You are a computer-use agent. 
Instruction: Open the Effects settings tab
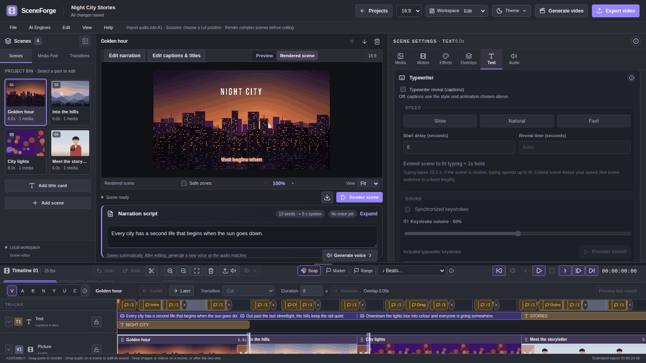[x=446, y=59]
